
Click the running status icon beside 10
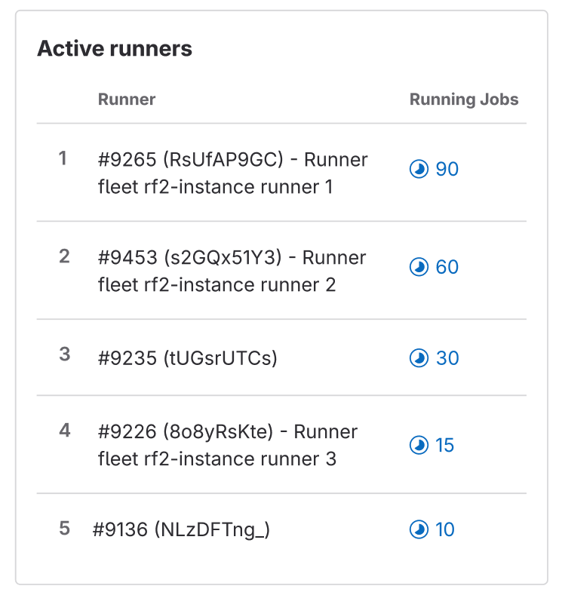pyautogui.click(x=419, y=529)
